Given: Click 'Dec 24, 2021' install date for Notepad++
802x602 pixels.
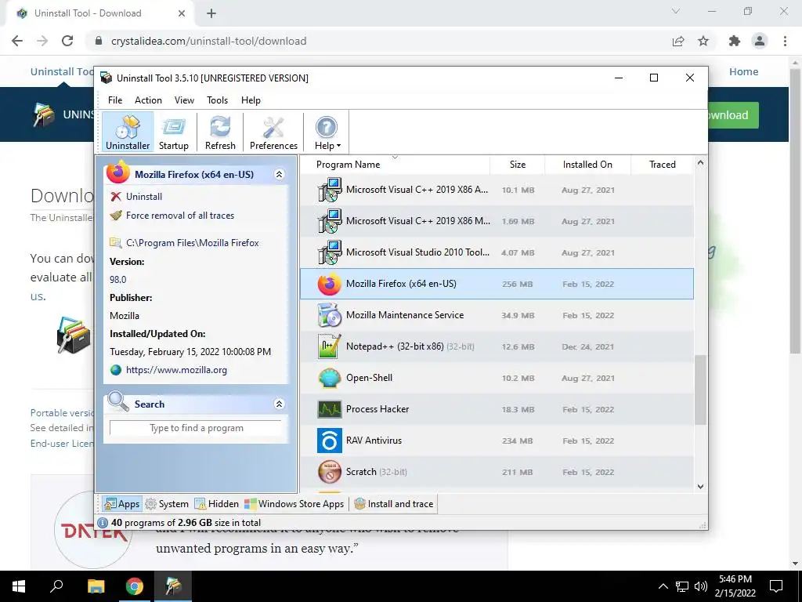Looking at the screenshot, I should [587, 347].
